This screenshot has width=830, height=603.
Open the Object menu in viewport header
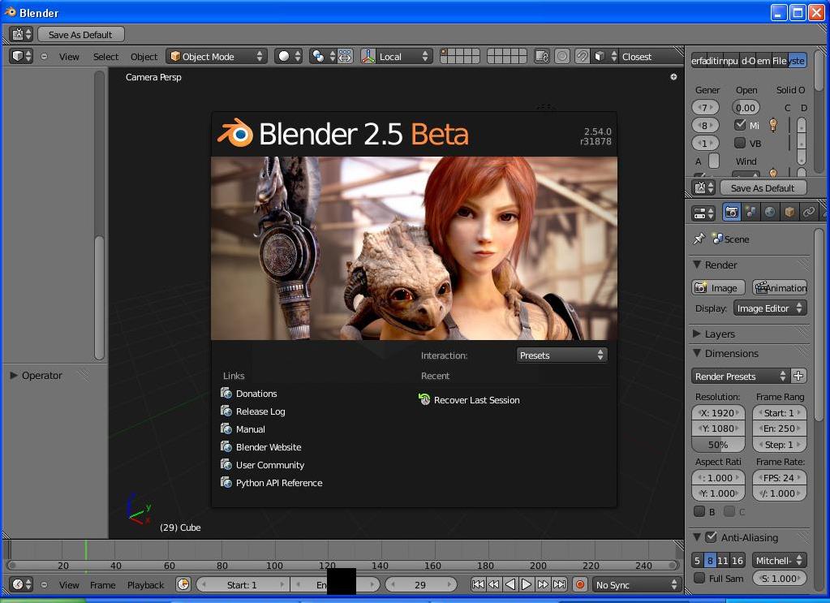[144, 56]
